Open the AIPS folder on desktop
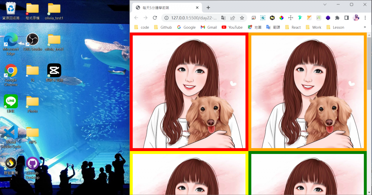 [32, 135]
